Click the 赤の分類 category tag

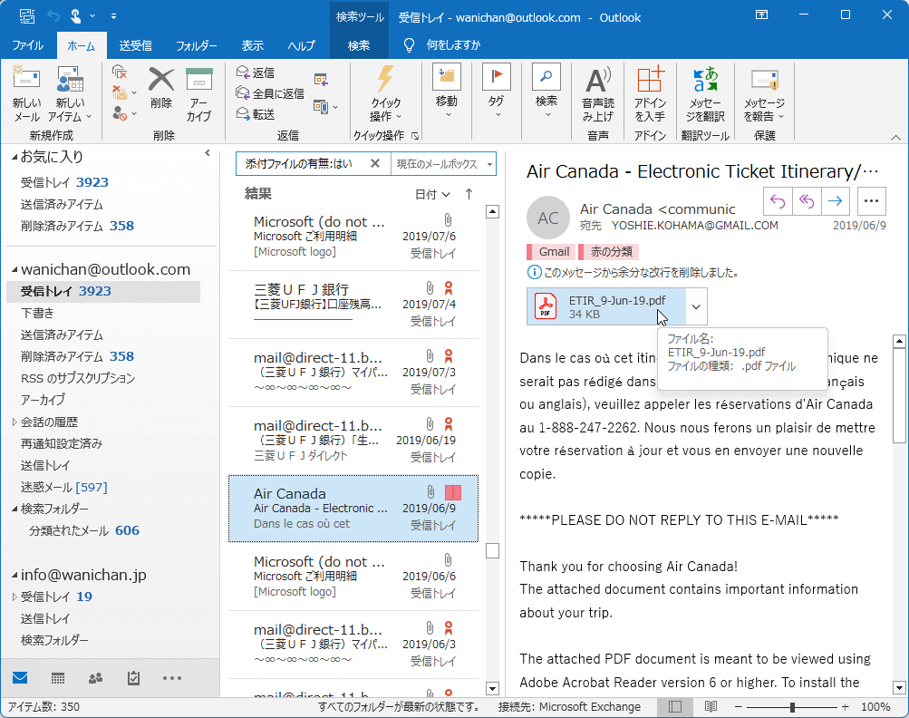pyautogui.click(x=608, y=252)
